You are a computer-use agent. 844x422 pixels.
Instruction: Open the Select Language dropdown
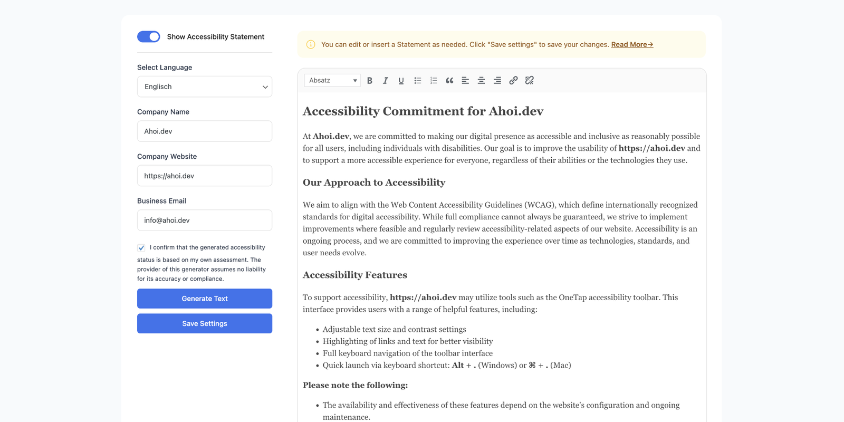205,87
